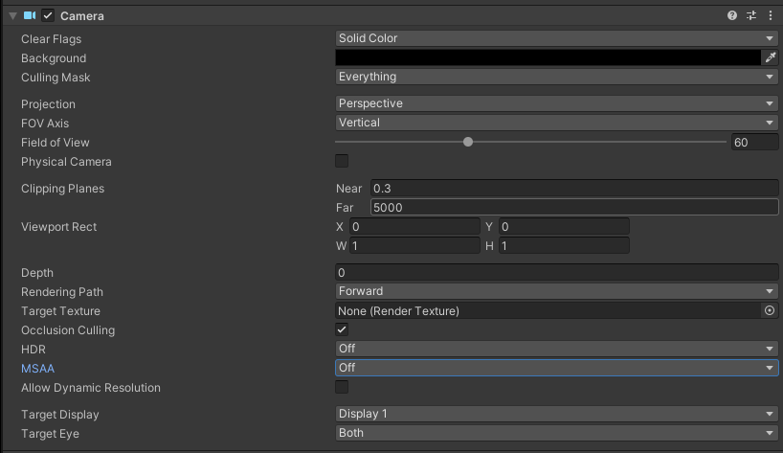Open the MSAA dropdown
The width and height of the screenshot is (783, 453).
(557, 368)
